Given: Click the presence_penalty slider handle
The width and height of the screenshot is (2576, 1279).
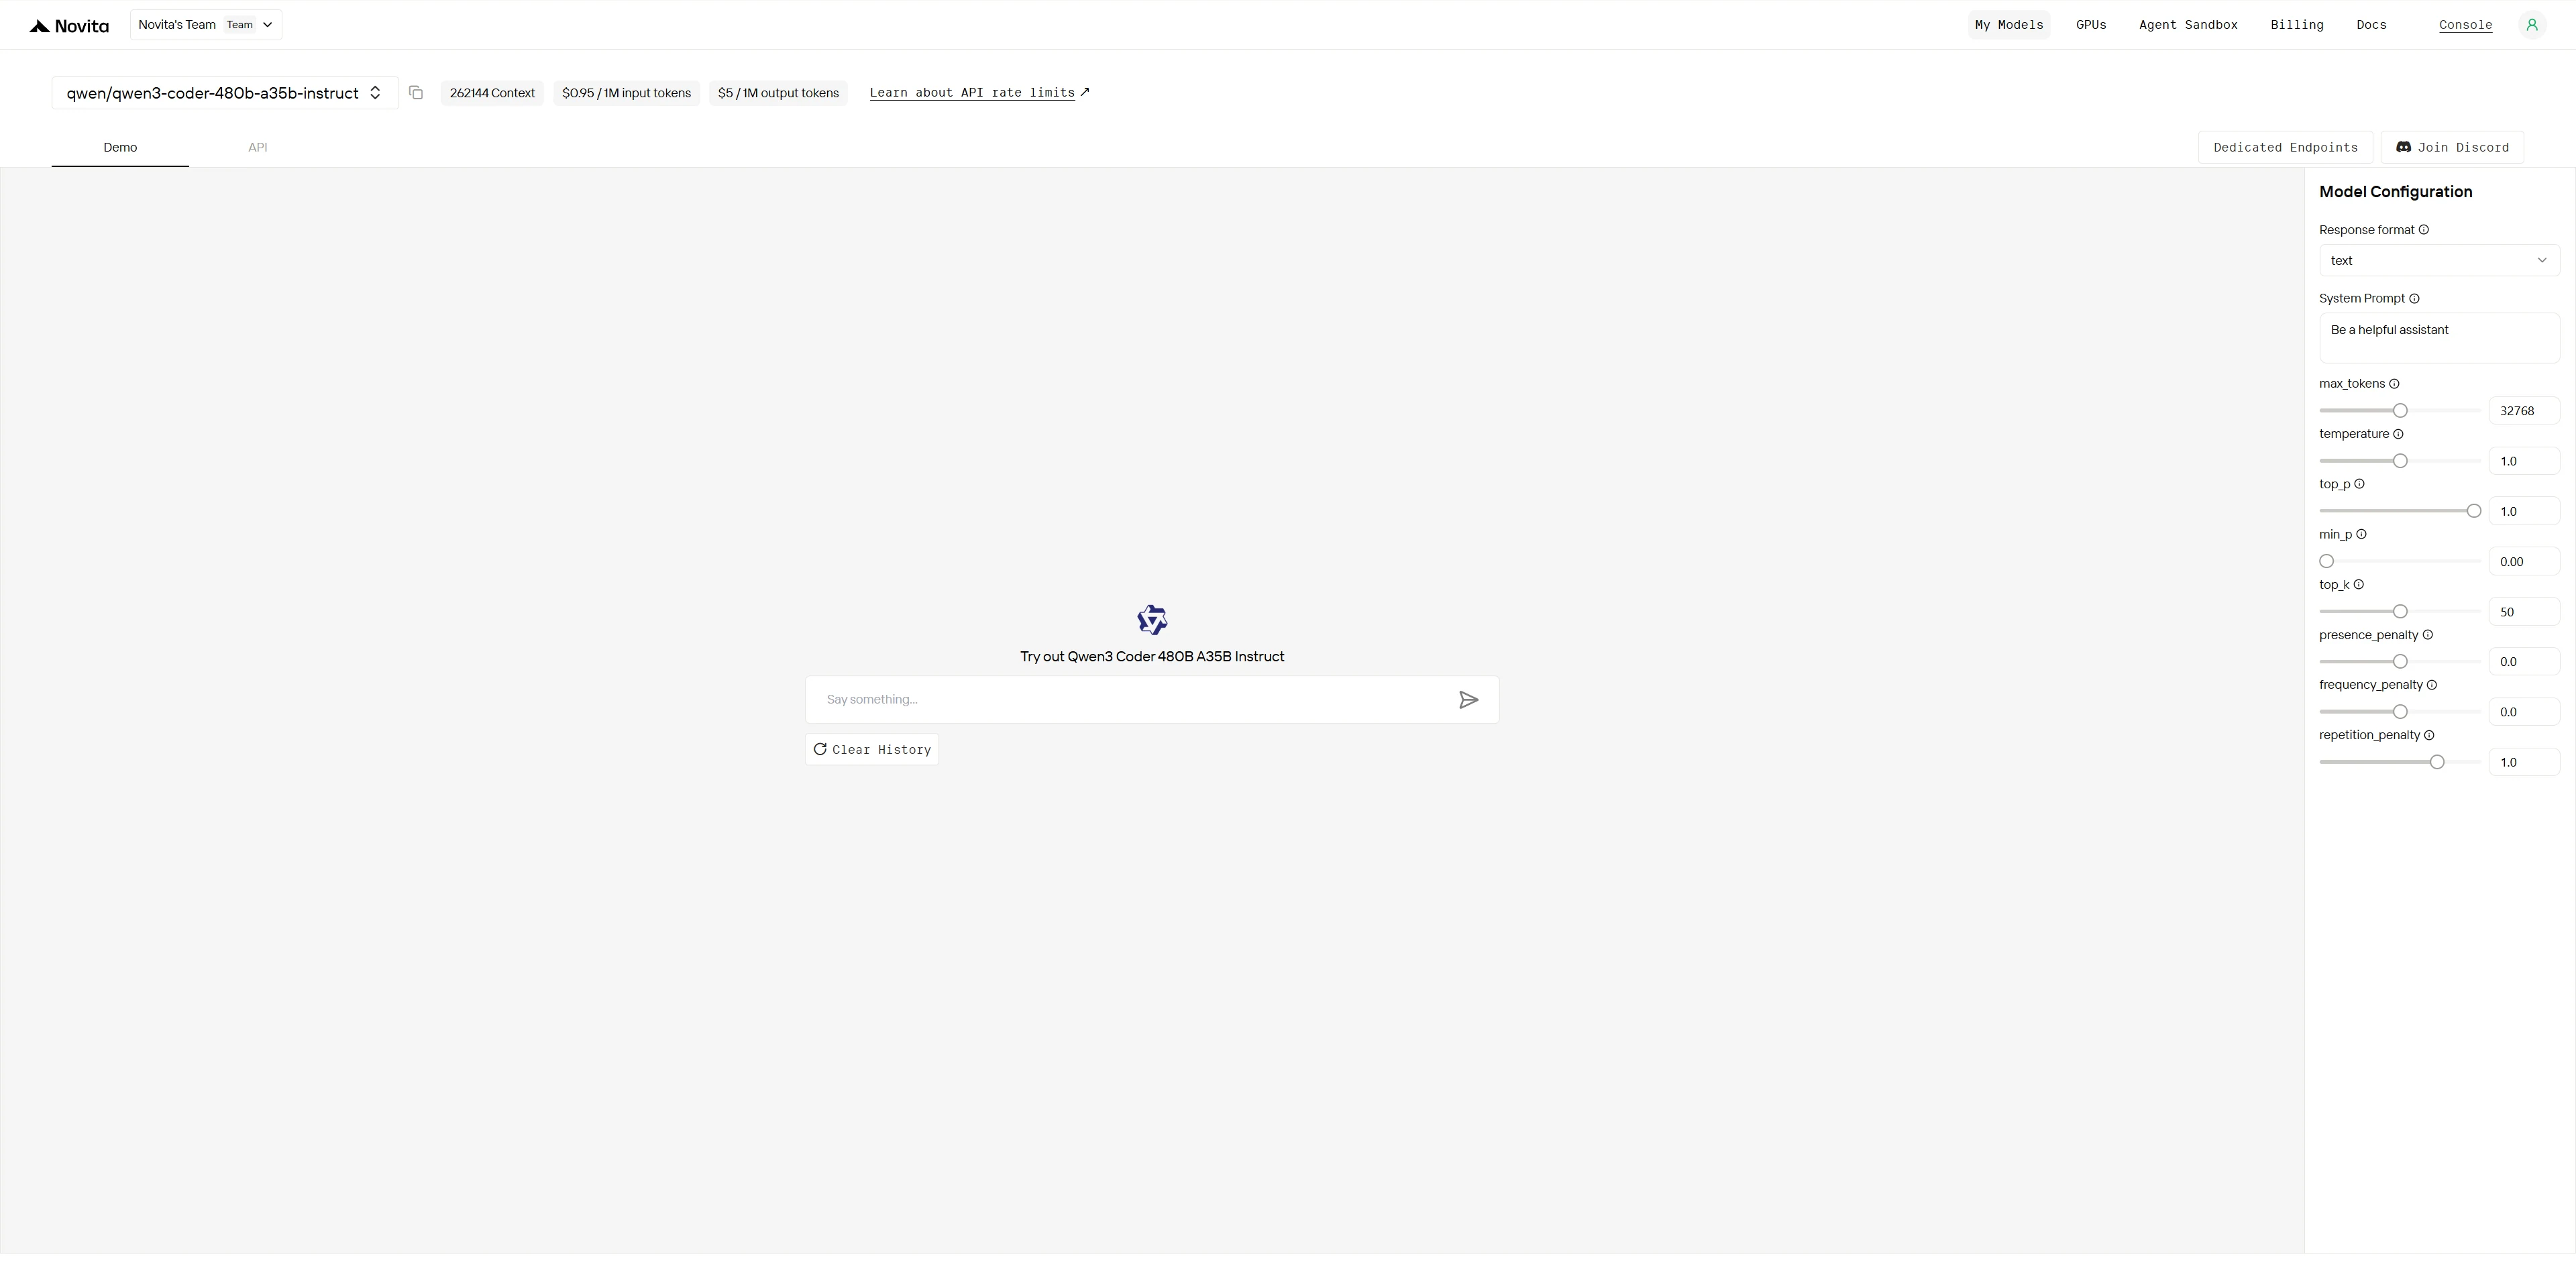Looking at the screenshot, I should [2400, 662].
